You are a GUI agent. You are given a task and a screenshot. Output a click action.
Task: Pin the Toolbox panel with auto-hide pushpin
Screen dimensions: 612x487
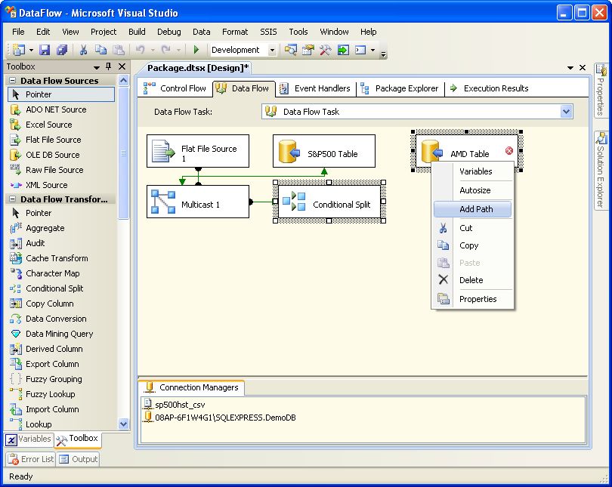click(109, 66)
